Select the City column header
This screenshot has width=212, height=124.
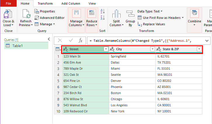[x=132, y=49]
